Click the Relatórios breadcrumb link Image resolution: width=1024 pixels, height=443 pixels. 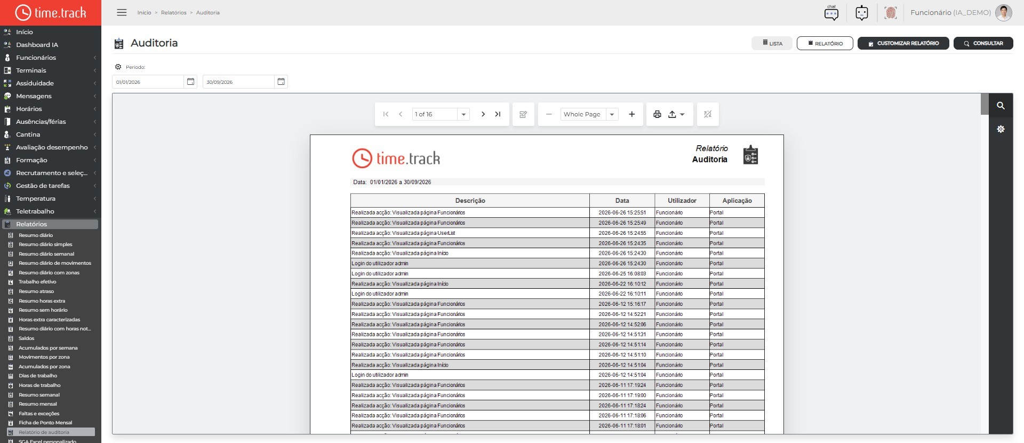pos(174,13)
